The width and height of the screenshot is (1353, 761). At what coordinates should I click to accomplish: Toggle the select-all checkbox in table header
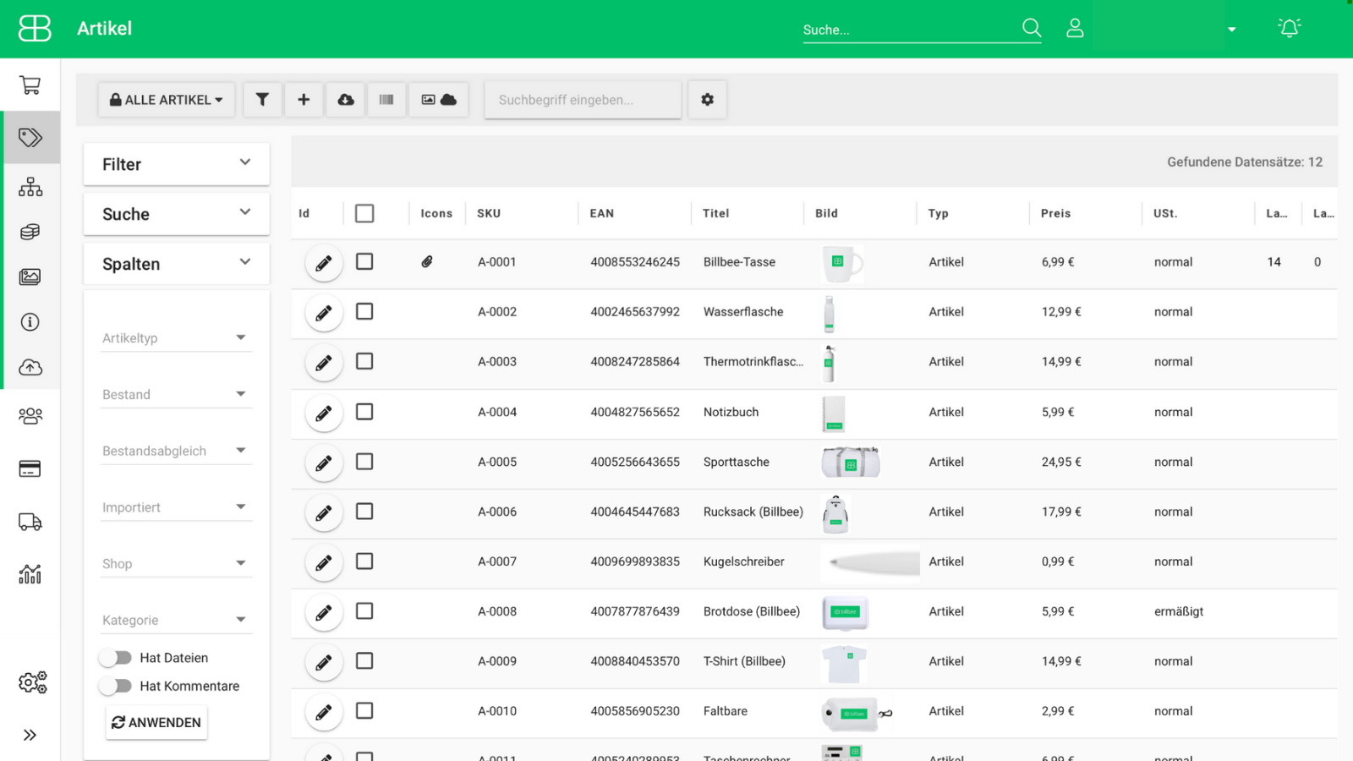[x=364, y=213]
